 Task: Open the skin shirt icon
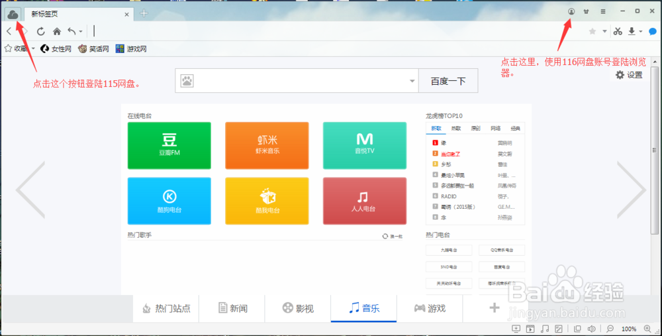(x=586, y=11)
